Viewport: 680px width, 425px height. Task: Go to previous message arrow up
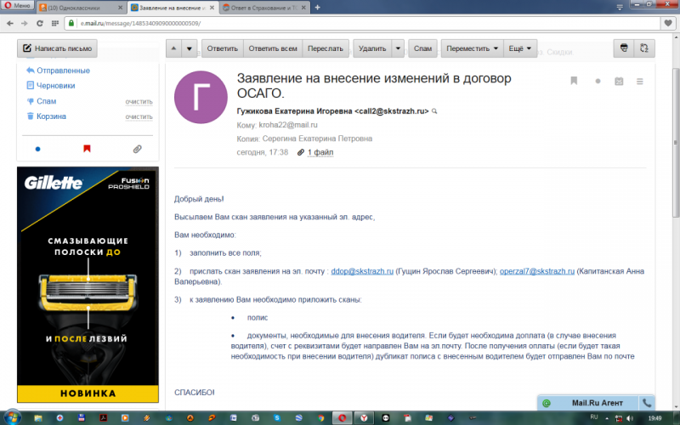pos(173,48)
